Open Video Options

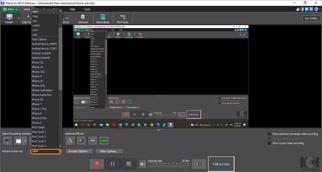point(109,151)
